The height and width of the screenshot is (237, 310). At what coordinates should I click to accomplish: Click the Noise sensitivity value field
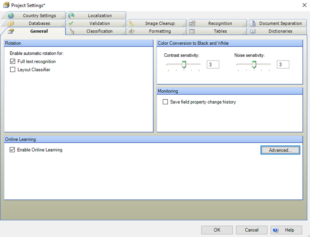point(283,64)
